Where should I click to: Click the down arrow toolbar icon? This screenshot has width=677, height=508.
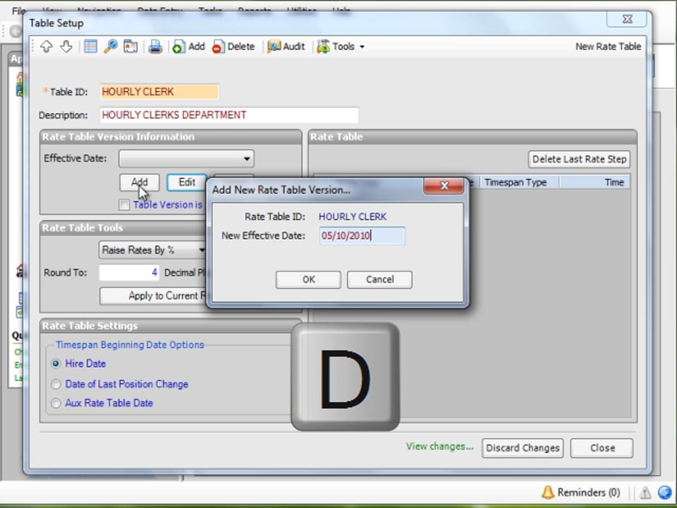pyautogui.click(x=66, y=47)
